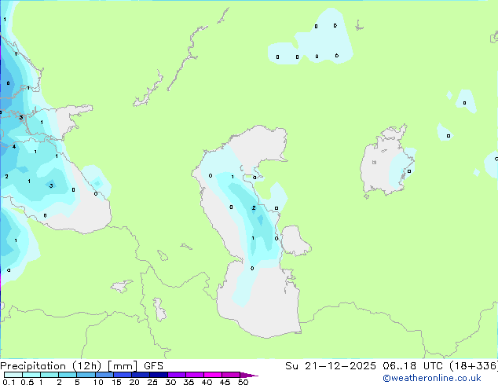The image size is (498, 385).
Task: Select the 1–2 mm legend color swatch
Action: pos(49,375)
